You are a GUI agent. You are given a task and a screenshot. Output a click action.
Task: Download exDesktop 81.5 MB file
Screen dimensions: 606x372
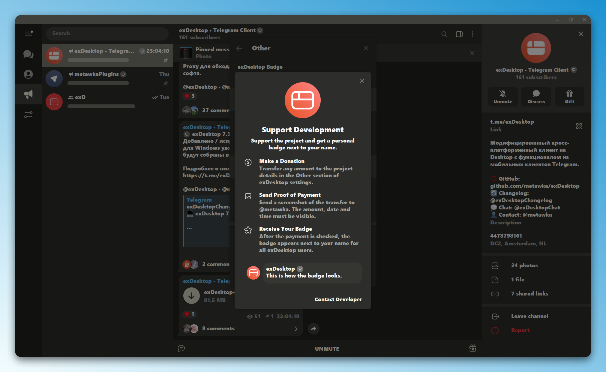click(191, 296)
